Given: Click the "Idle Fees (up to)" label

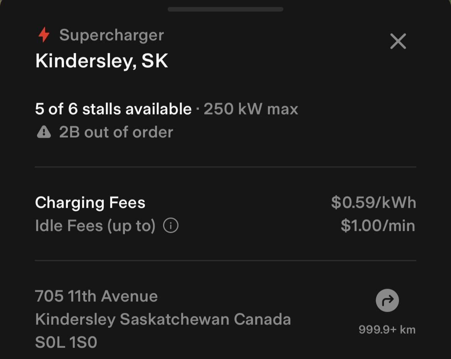Looking at the screenshot, I should click(95, 226).
